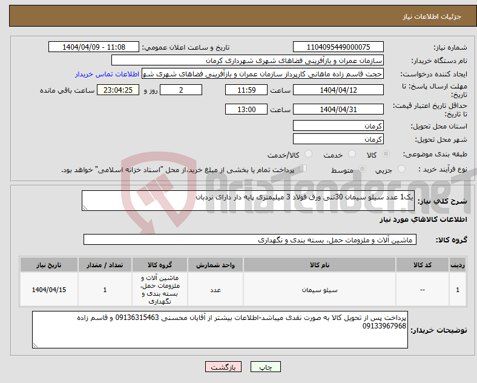Click the buyer organization name field
The image size is (477, 383).
point(248,60)
